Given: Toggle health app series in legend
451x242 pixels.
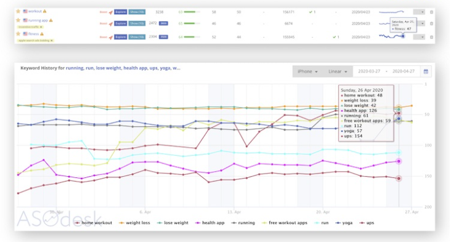Looking at the screenshot, I should point(210,223).
